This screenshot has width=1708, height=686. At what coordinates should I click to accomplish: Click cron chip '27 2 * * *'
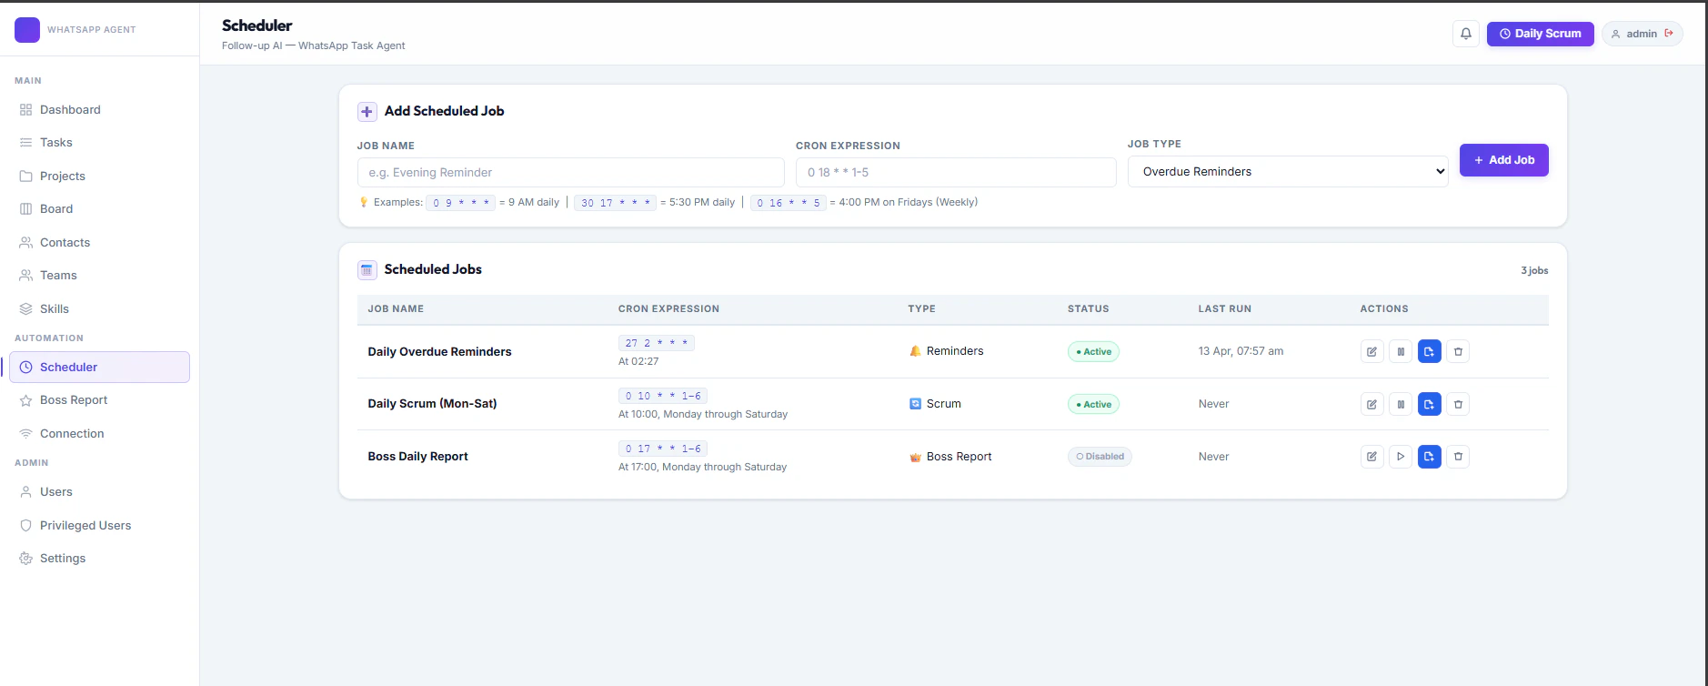click(x=657, y=343)
